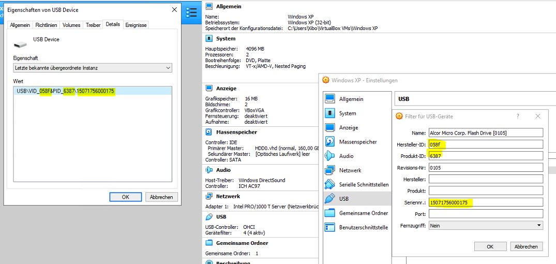Open the Ereignisse tab
This screenshot has width=556, height=264.
pos(136,25)
